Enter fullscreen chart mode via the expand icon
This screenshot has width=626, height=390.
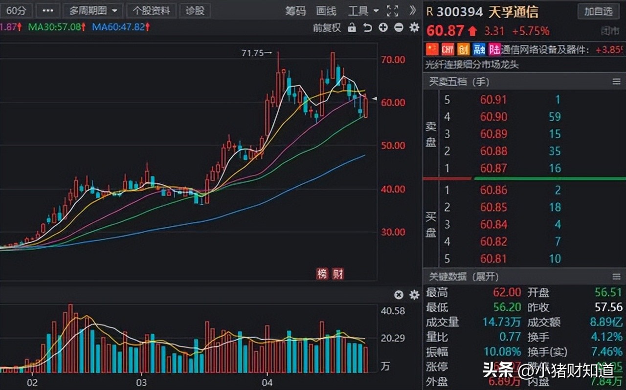(x=392, y=11)
